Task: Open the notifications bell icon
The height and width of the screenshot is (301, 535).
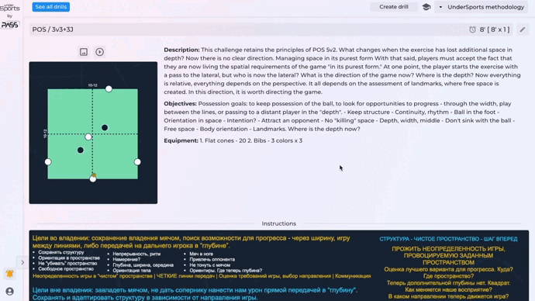Action: (9, 274)
